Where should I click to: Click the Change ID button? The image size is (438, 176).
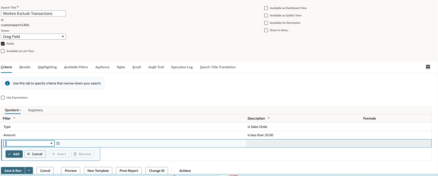[x=157, y=171]
